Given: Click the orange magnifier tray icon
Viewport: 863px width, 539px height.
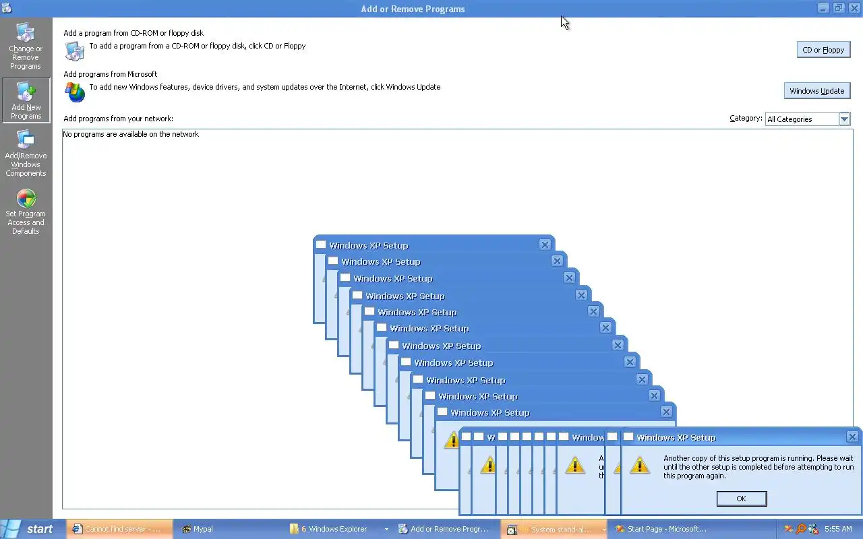Looking at the screenshot, I should click(801, 529).
